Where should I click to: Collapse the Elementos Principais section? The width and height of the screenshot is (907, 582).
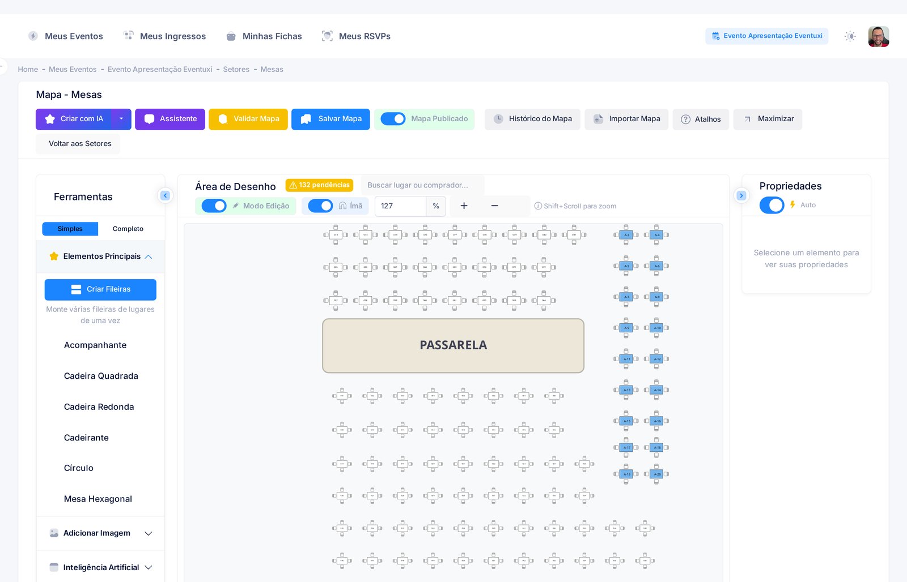pos(101,256)
